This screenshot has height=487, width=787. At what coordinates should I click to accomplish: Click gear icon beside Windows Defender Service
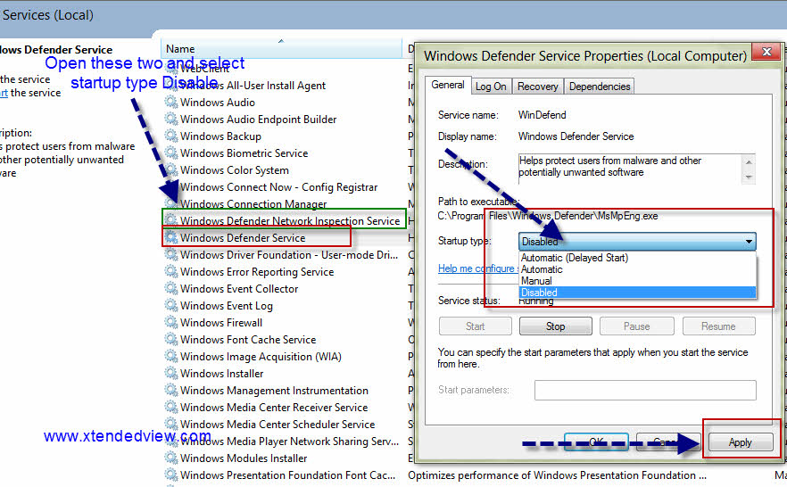[x=171, y=238]
